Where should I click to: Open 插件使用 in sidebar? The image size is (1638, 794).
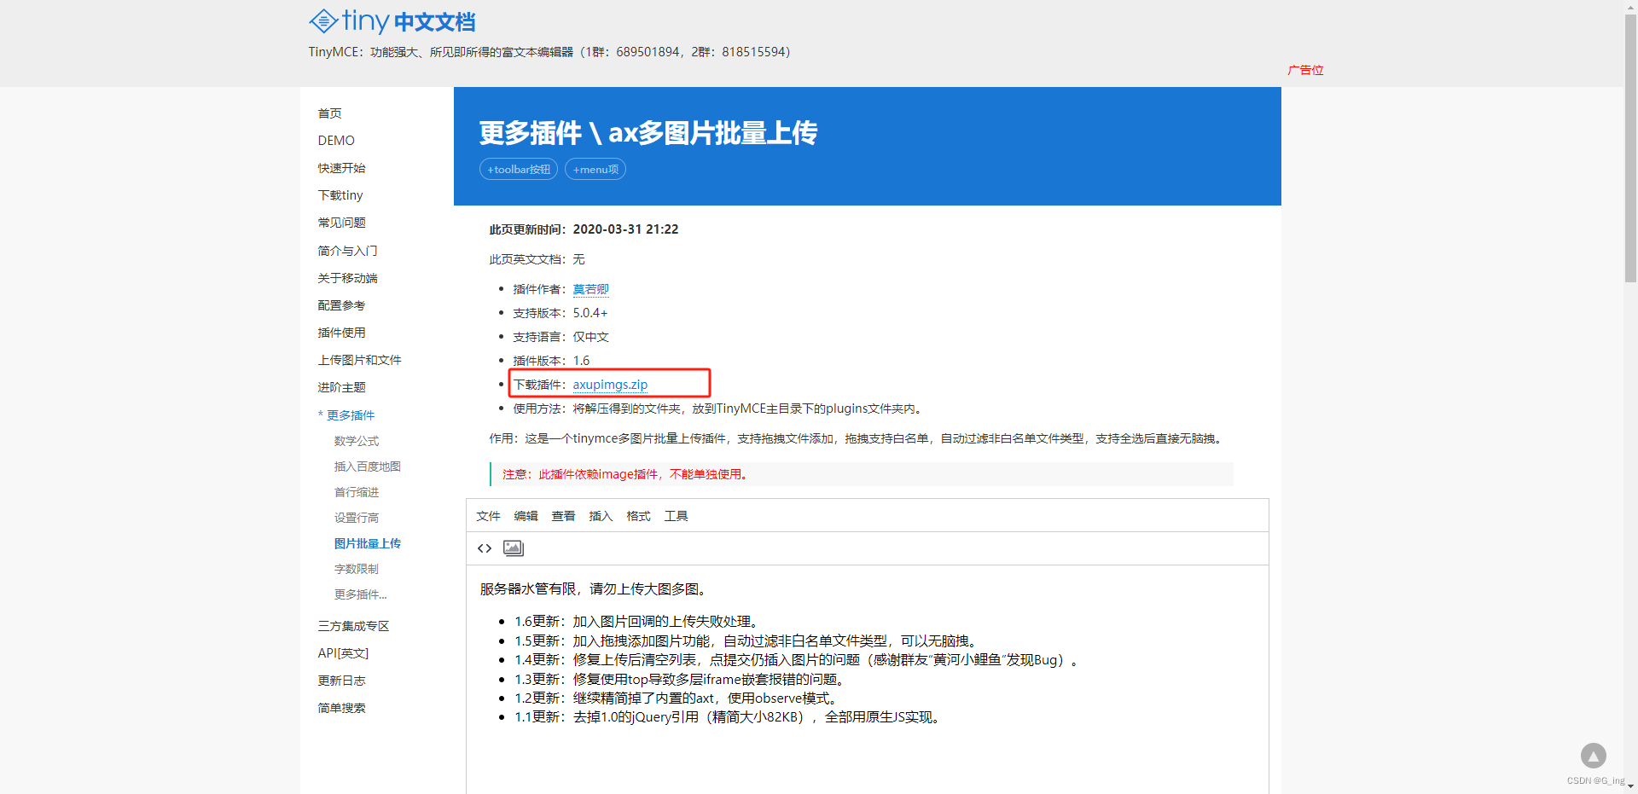coord(341,333)
